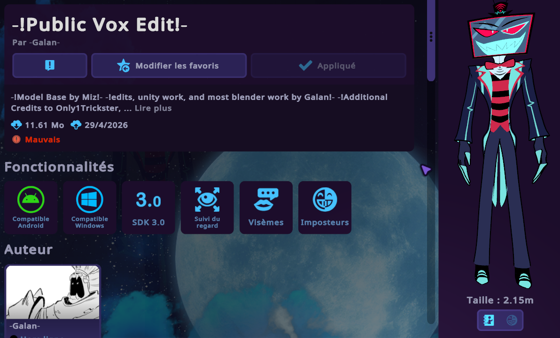
Task: Expand the description with Lire plus
Action: pos(153,108)
